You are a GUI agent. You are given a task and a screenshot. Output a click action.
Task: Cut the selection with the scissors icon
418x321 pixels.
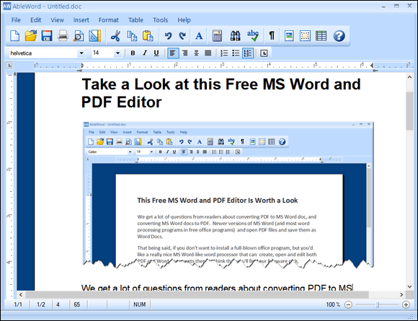coord(115,36)
